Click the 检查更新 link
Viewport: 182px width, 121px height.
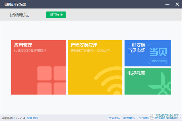[x=32, y=118]
